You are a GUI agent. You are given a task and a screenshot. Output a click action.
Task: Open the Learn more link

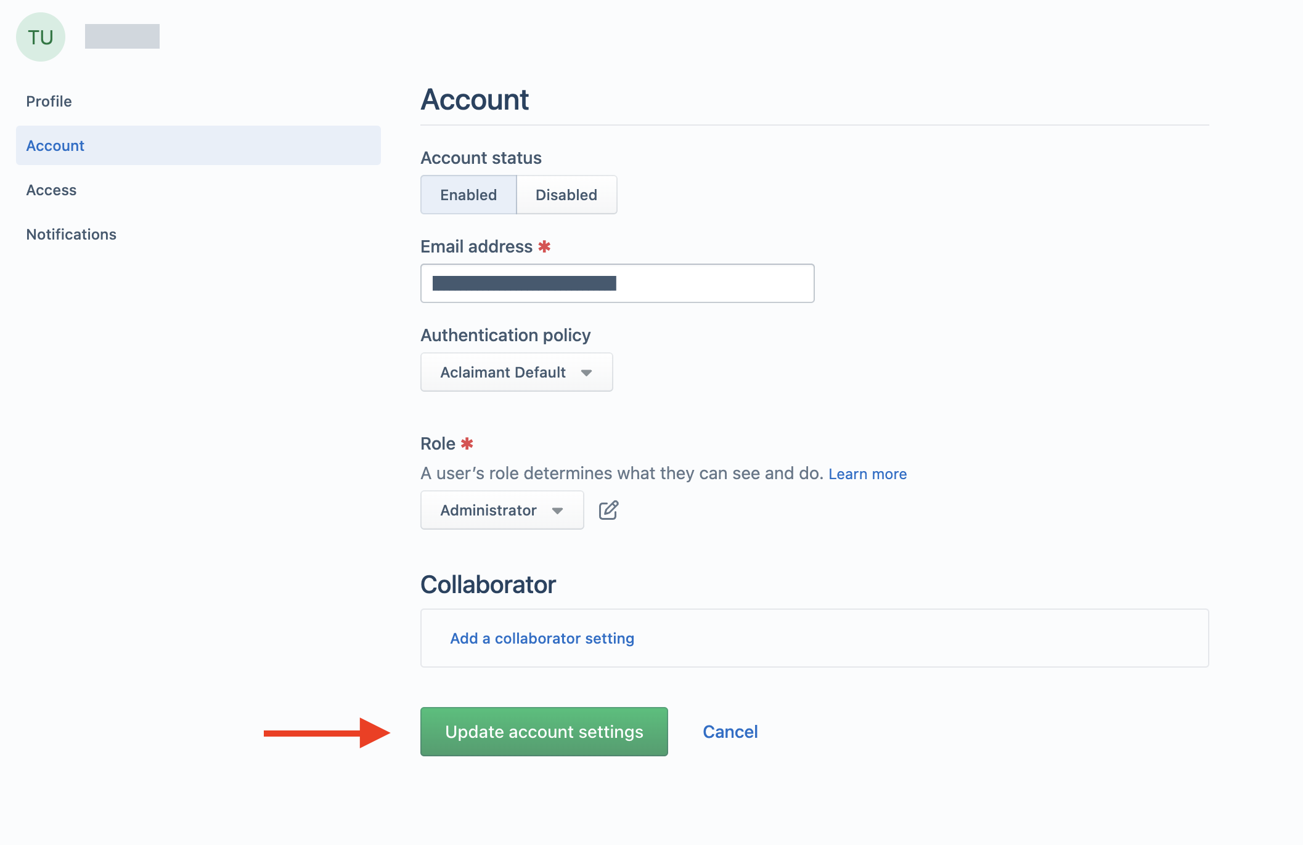click(x=867, y=474)
